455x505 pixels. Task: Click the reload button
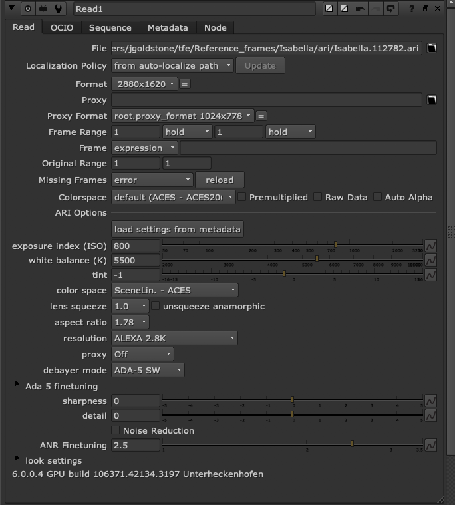pos(220,180)
